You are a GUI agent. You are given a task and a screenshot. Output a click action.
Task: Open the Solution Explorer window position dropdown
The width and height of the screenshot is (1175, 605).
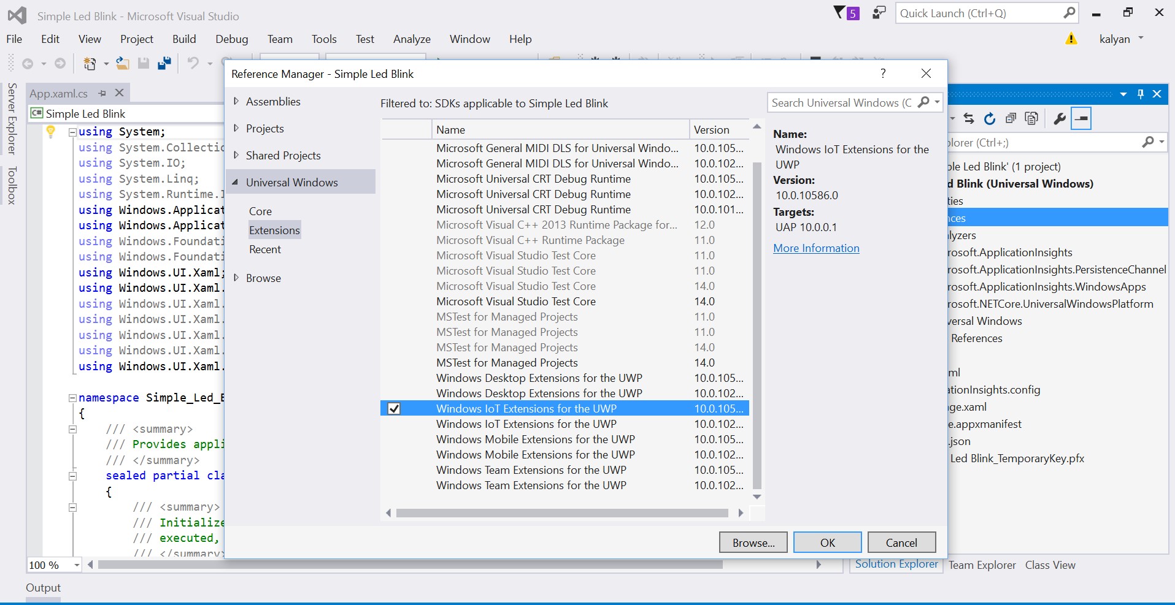tap(1123, 94)
